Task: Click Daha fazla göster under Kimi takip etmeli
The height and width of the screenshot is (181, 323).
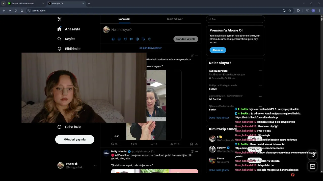Action: tap(219, 170)
